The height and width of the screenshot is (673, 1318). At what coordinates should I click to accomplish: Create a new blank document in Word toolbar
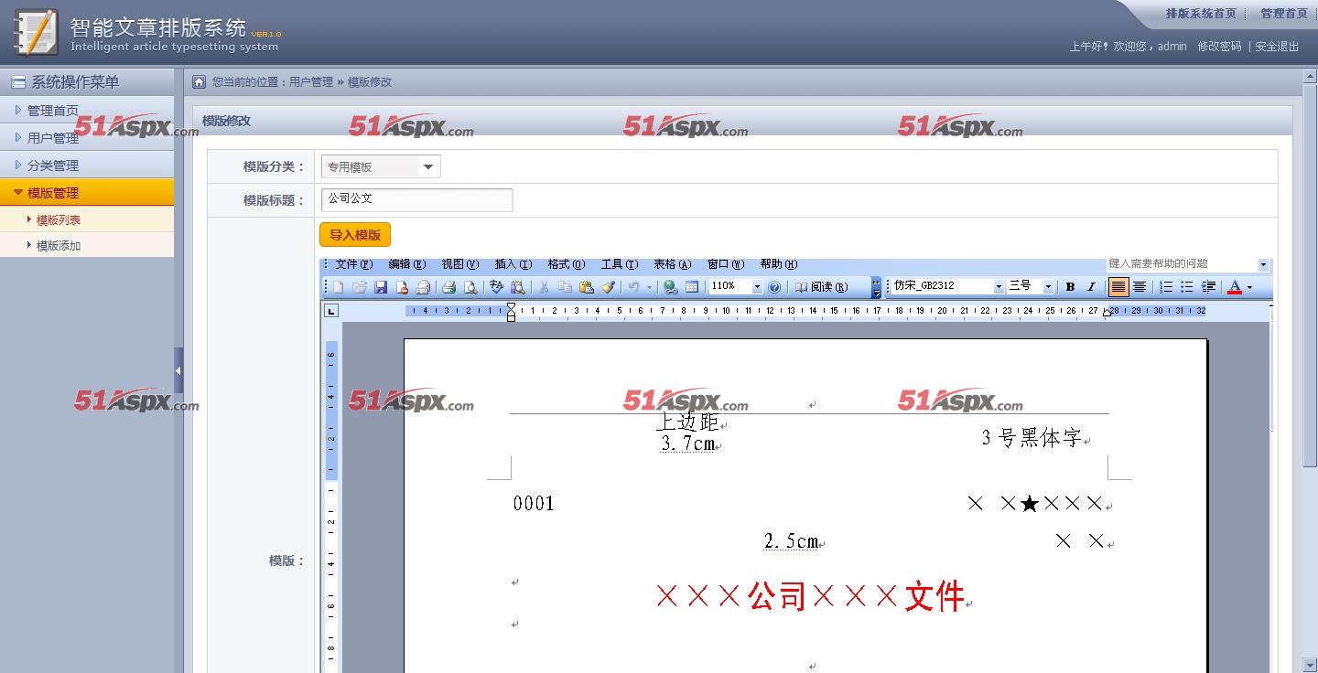[x=338, y=287]
